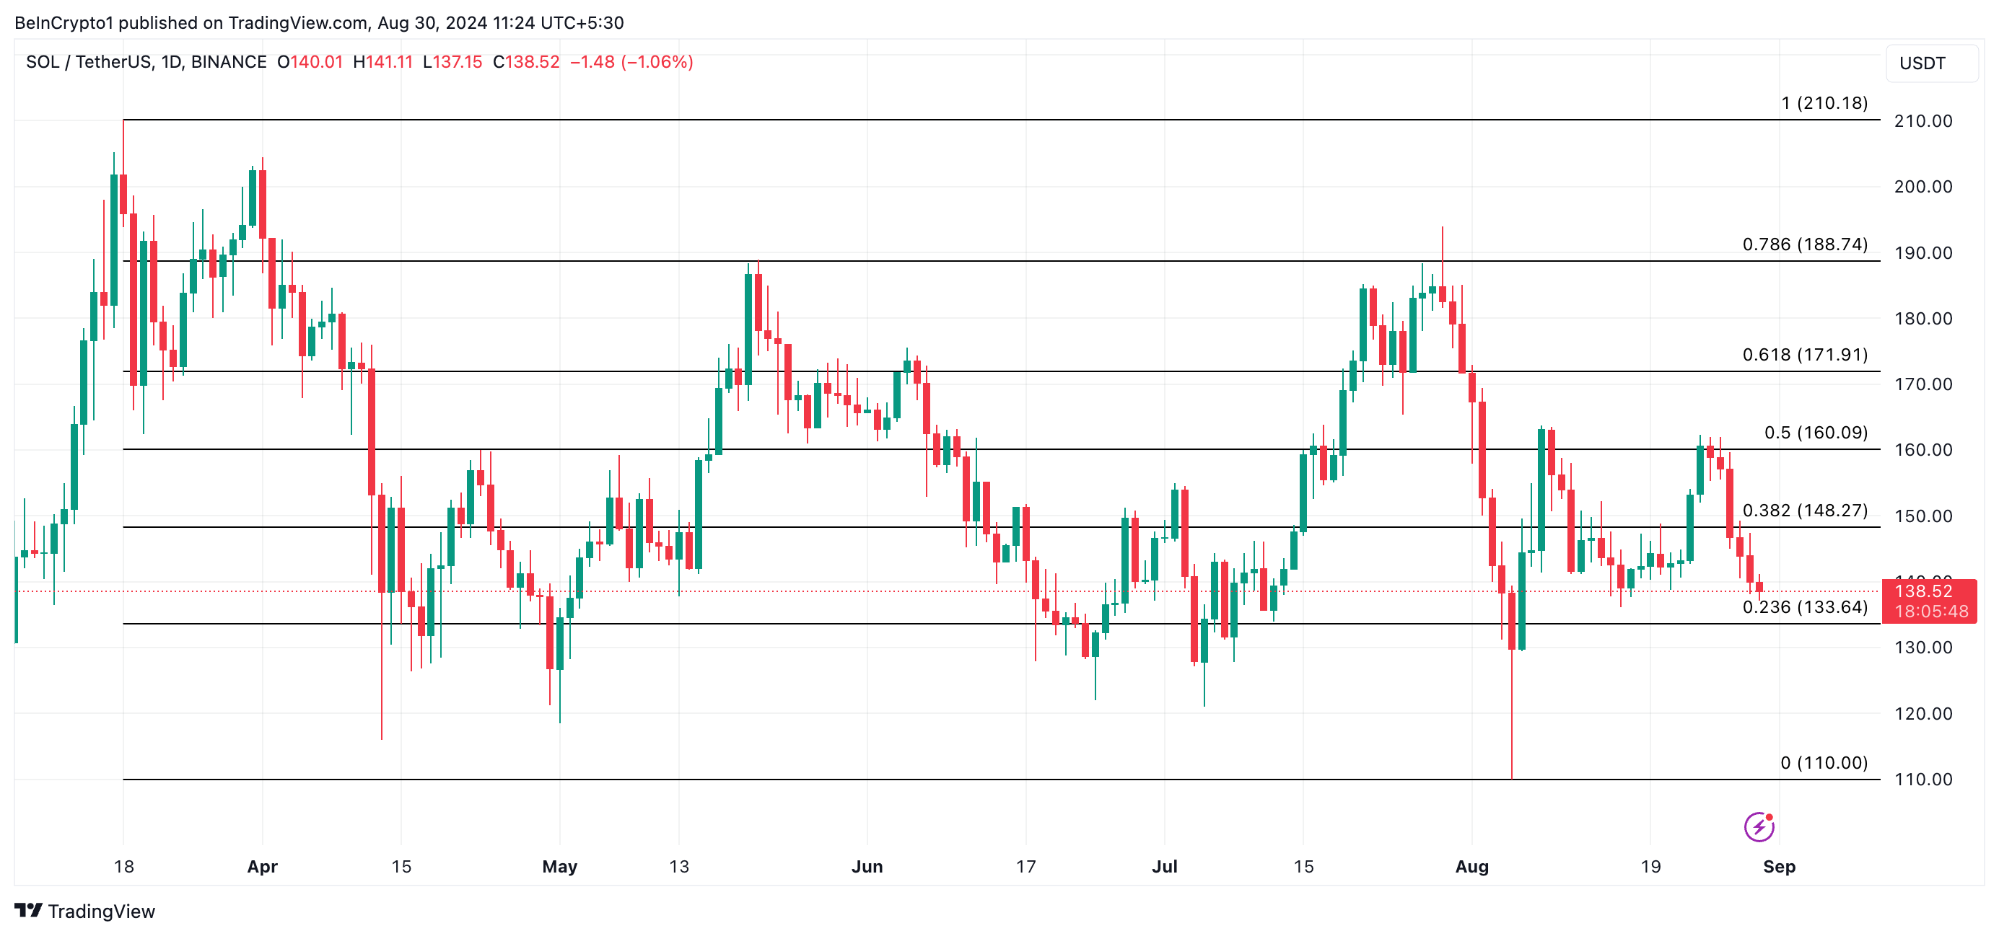Click the purple lightning flash icon
Screen dimensions: 1999x936
1759,826
